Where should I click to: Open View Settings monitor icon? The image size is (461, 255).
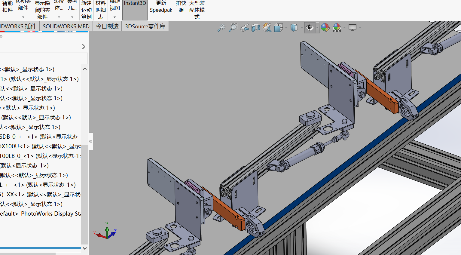click(353, 28)
